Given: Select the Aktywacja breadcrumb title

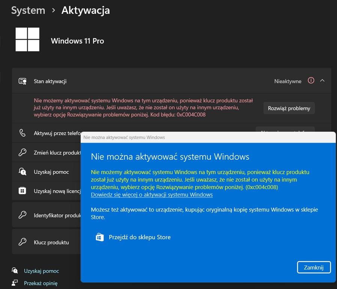Looking at the screenshot, I should (x=86, y=11).
